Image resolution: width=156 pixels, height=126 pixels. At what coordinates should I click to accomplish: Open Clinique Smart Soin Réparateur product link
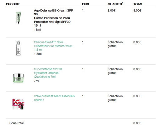pos(54,46)
